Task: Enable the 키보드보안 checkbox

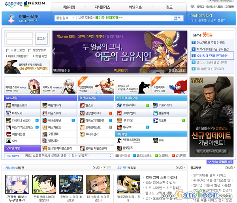Action: [8, 50]
